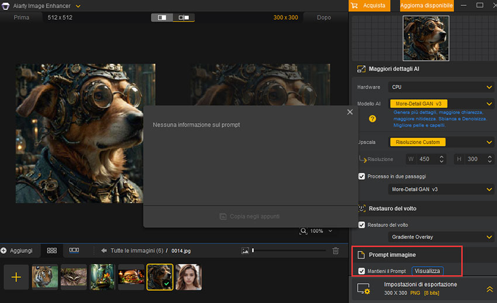Click the clipboard icon beside Copia negli appunti
This screenshot has height=303, width=497.
coord(223,217)
